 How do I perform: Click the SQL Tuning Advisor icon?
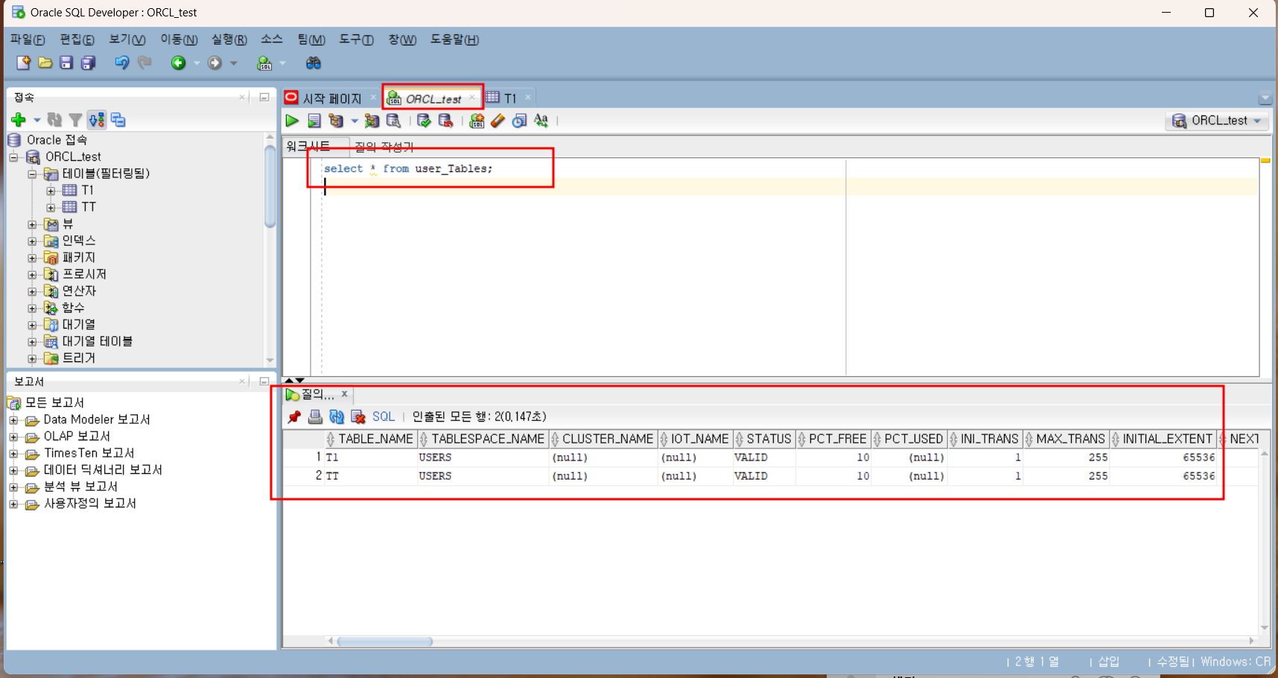click(393, 121)
